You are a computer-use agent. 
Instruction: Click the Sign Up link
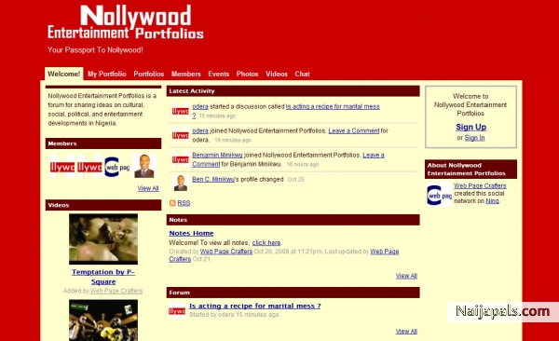470,127
